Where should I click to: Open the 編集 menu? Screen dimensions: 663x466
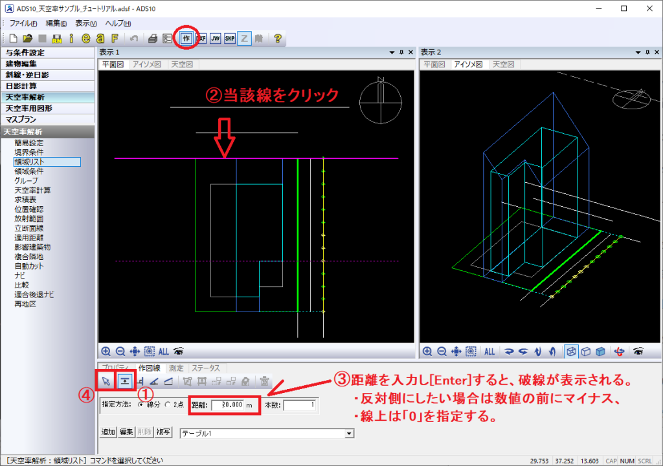[56, 24]
